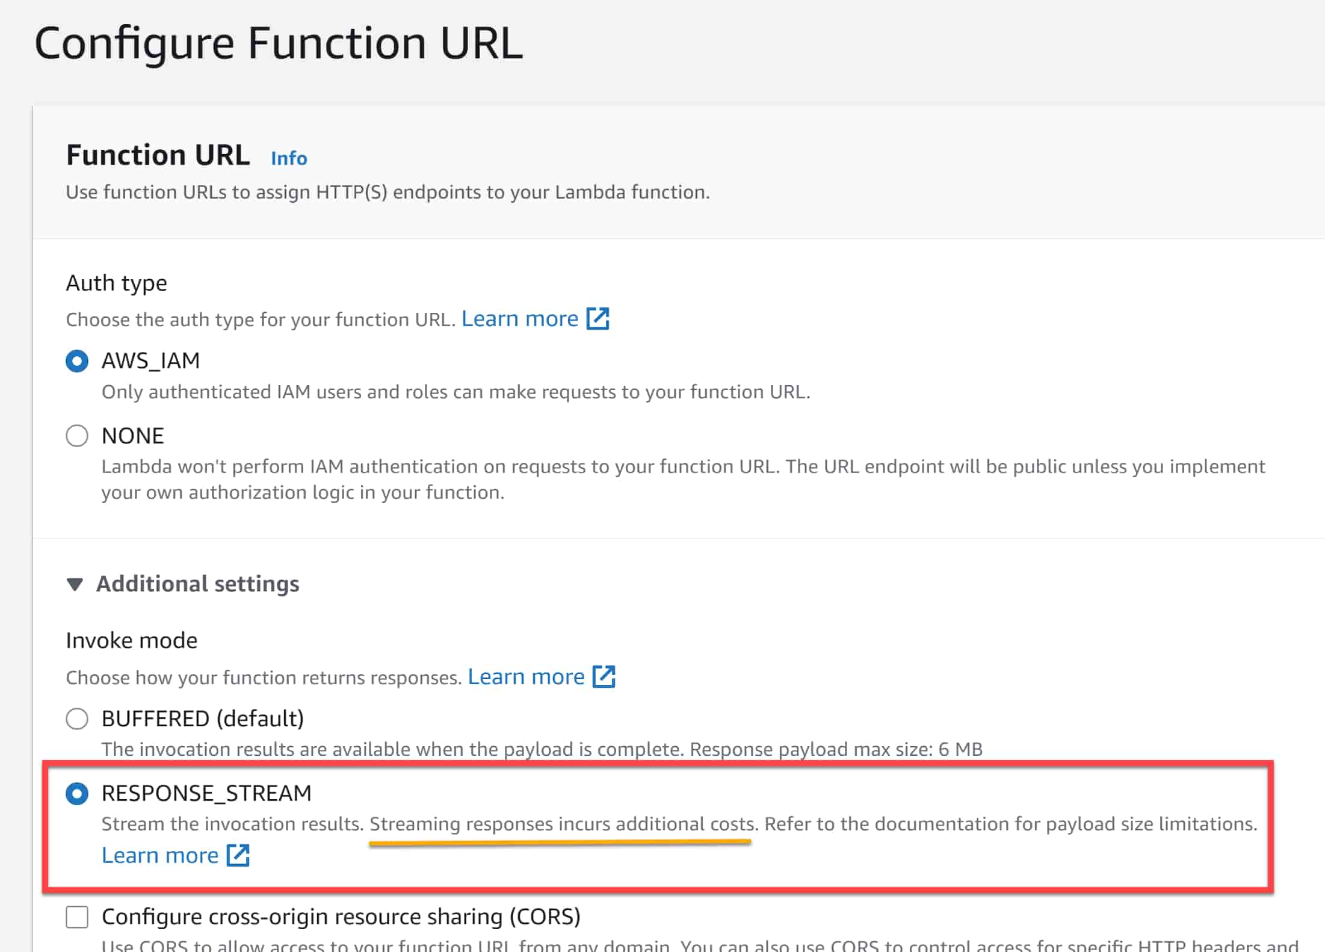Enable the Configure cross-origin resource sharing checkbox

pos(76,917)
